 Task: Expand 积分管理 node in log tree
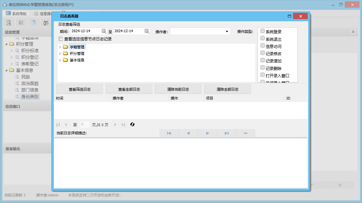[60, 54]
